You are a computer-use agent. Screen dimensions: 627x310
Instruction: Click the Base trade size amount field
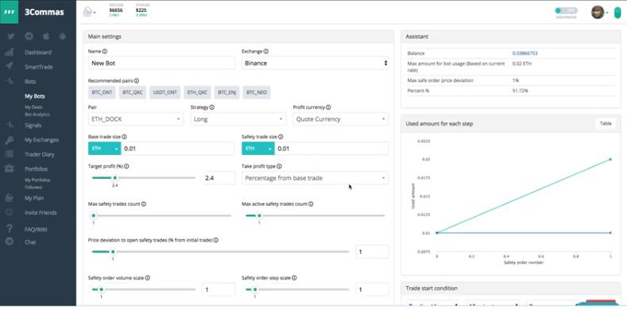[x=178, y=149]
